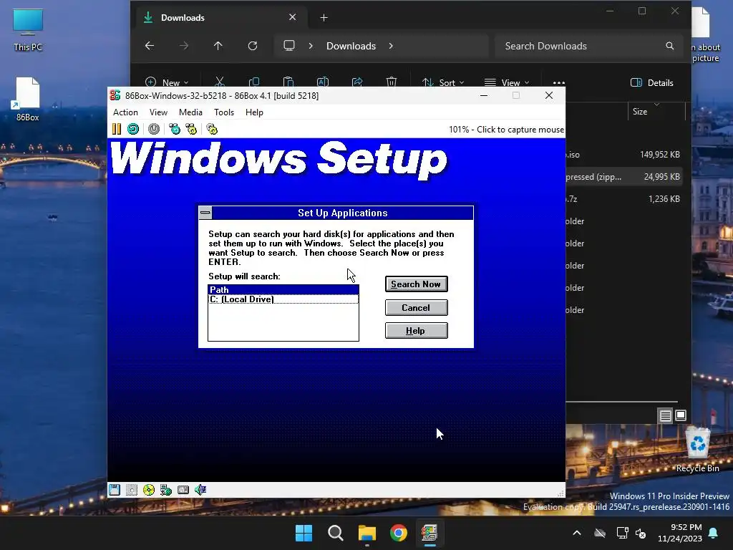Open the Sort dropdown in explorer
This screenshot has height=550, width=733.
point(442,83)
